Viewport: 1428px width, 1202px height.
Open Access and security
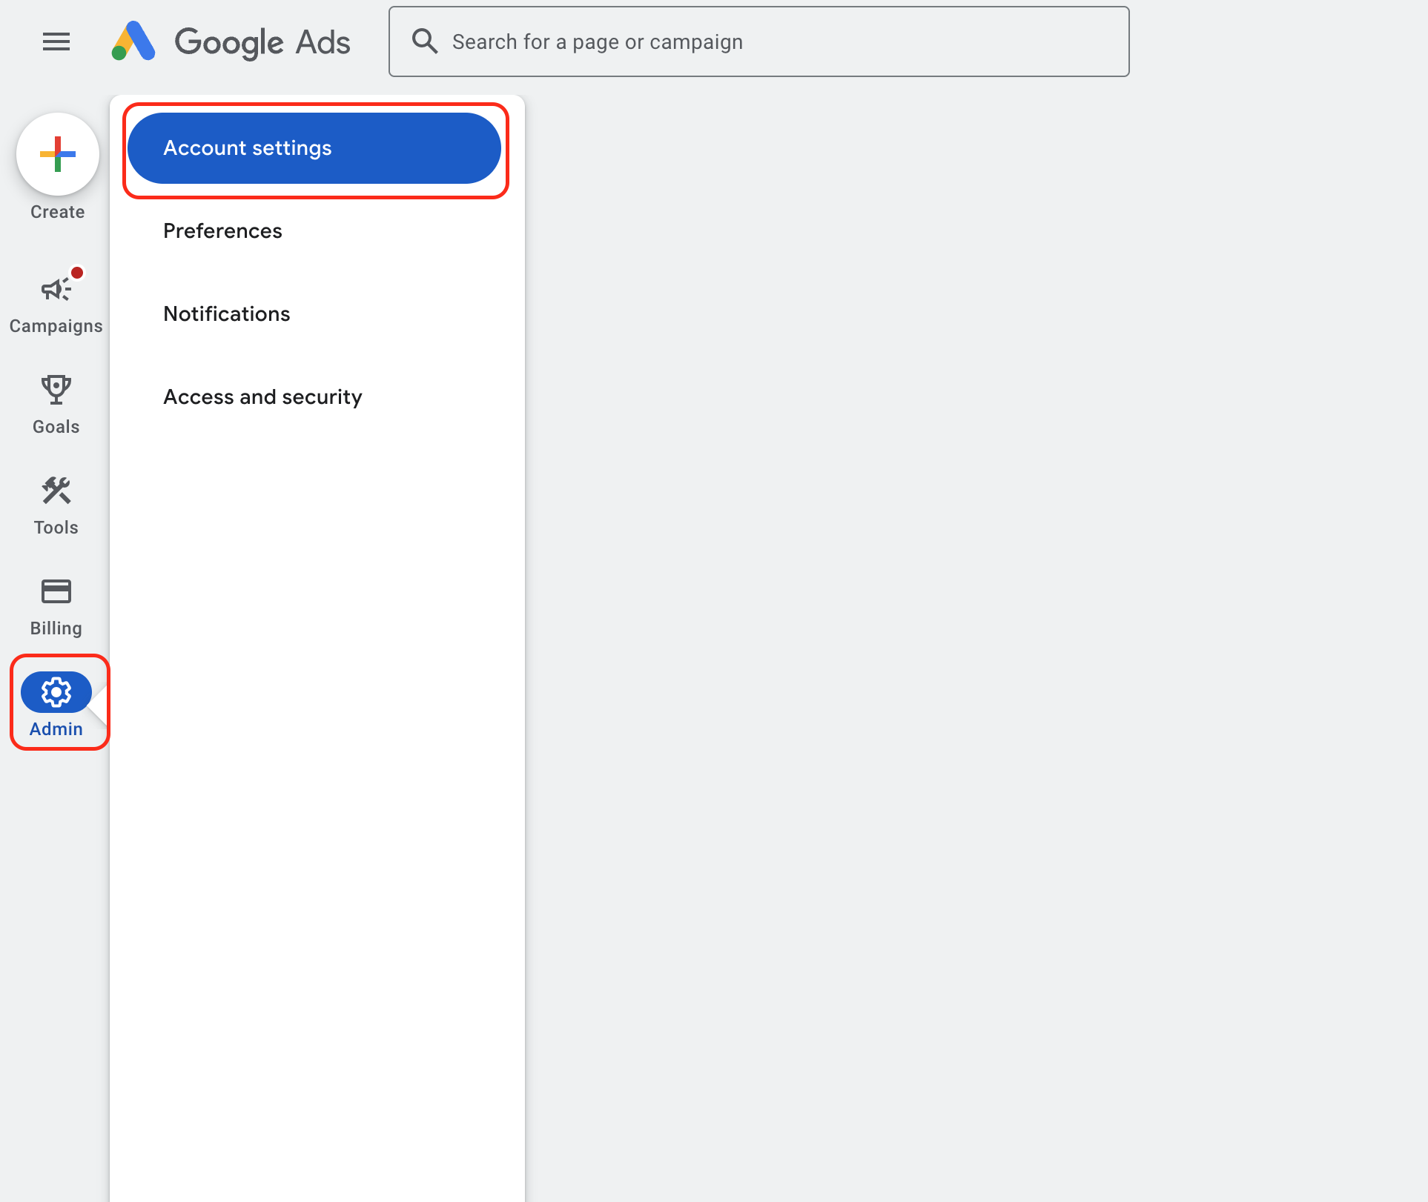pos(262,397)
